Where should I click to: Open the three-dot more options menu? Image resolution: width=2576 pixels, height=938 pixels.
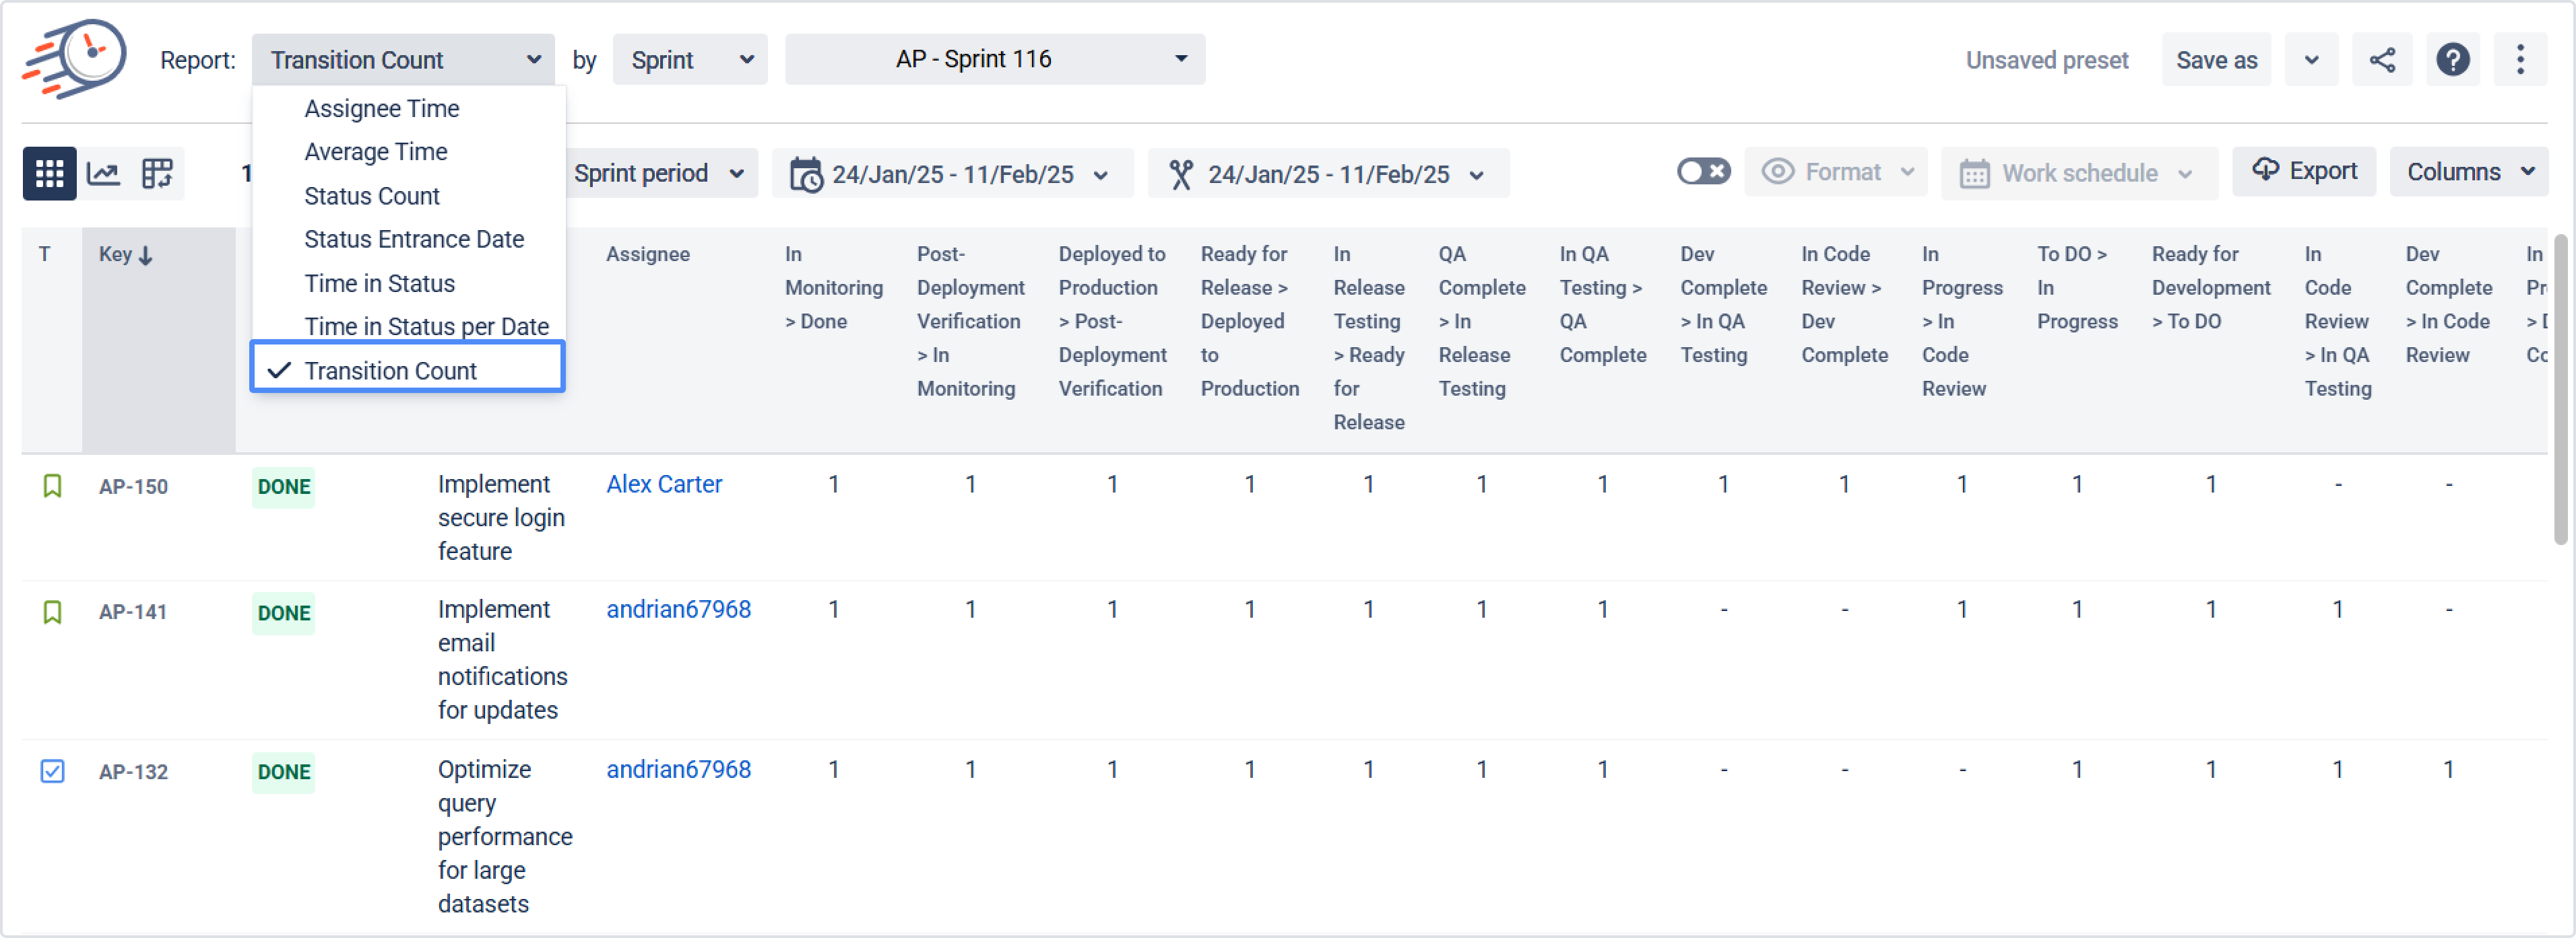pyautogui.click(x=2519, y=60)
